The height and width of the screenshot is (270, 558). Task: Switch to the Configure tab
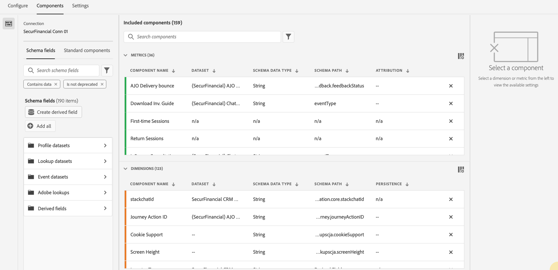(x=18, y=6)
